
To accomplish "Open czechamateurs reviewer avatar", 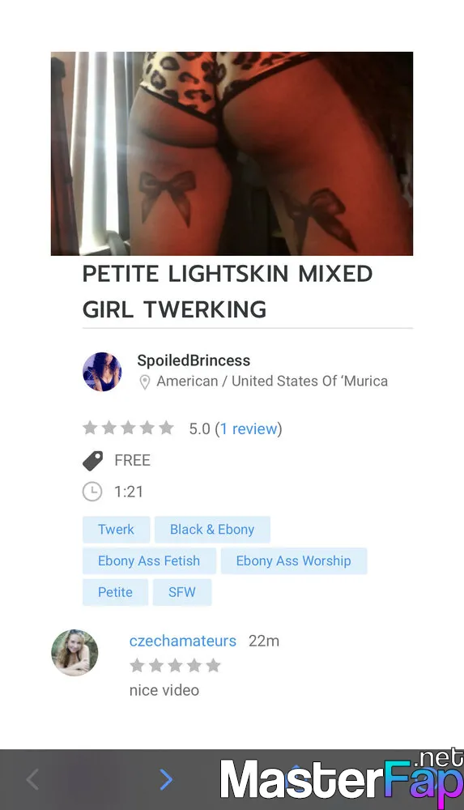I will [x=74, y=652].
